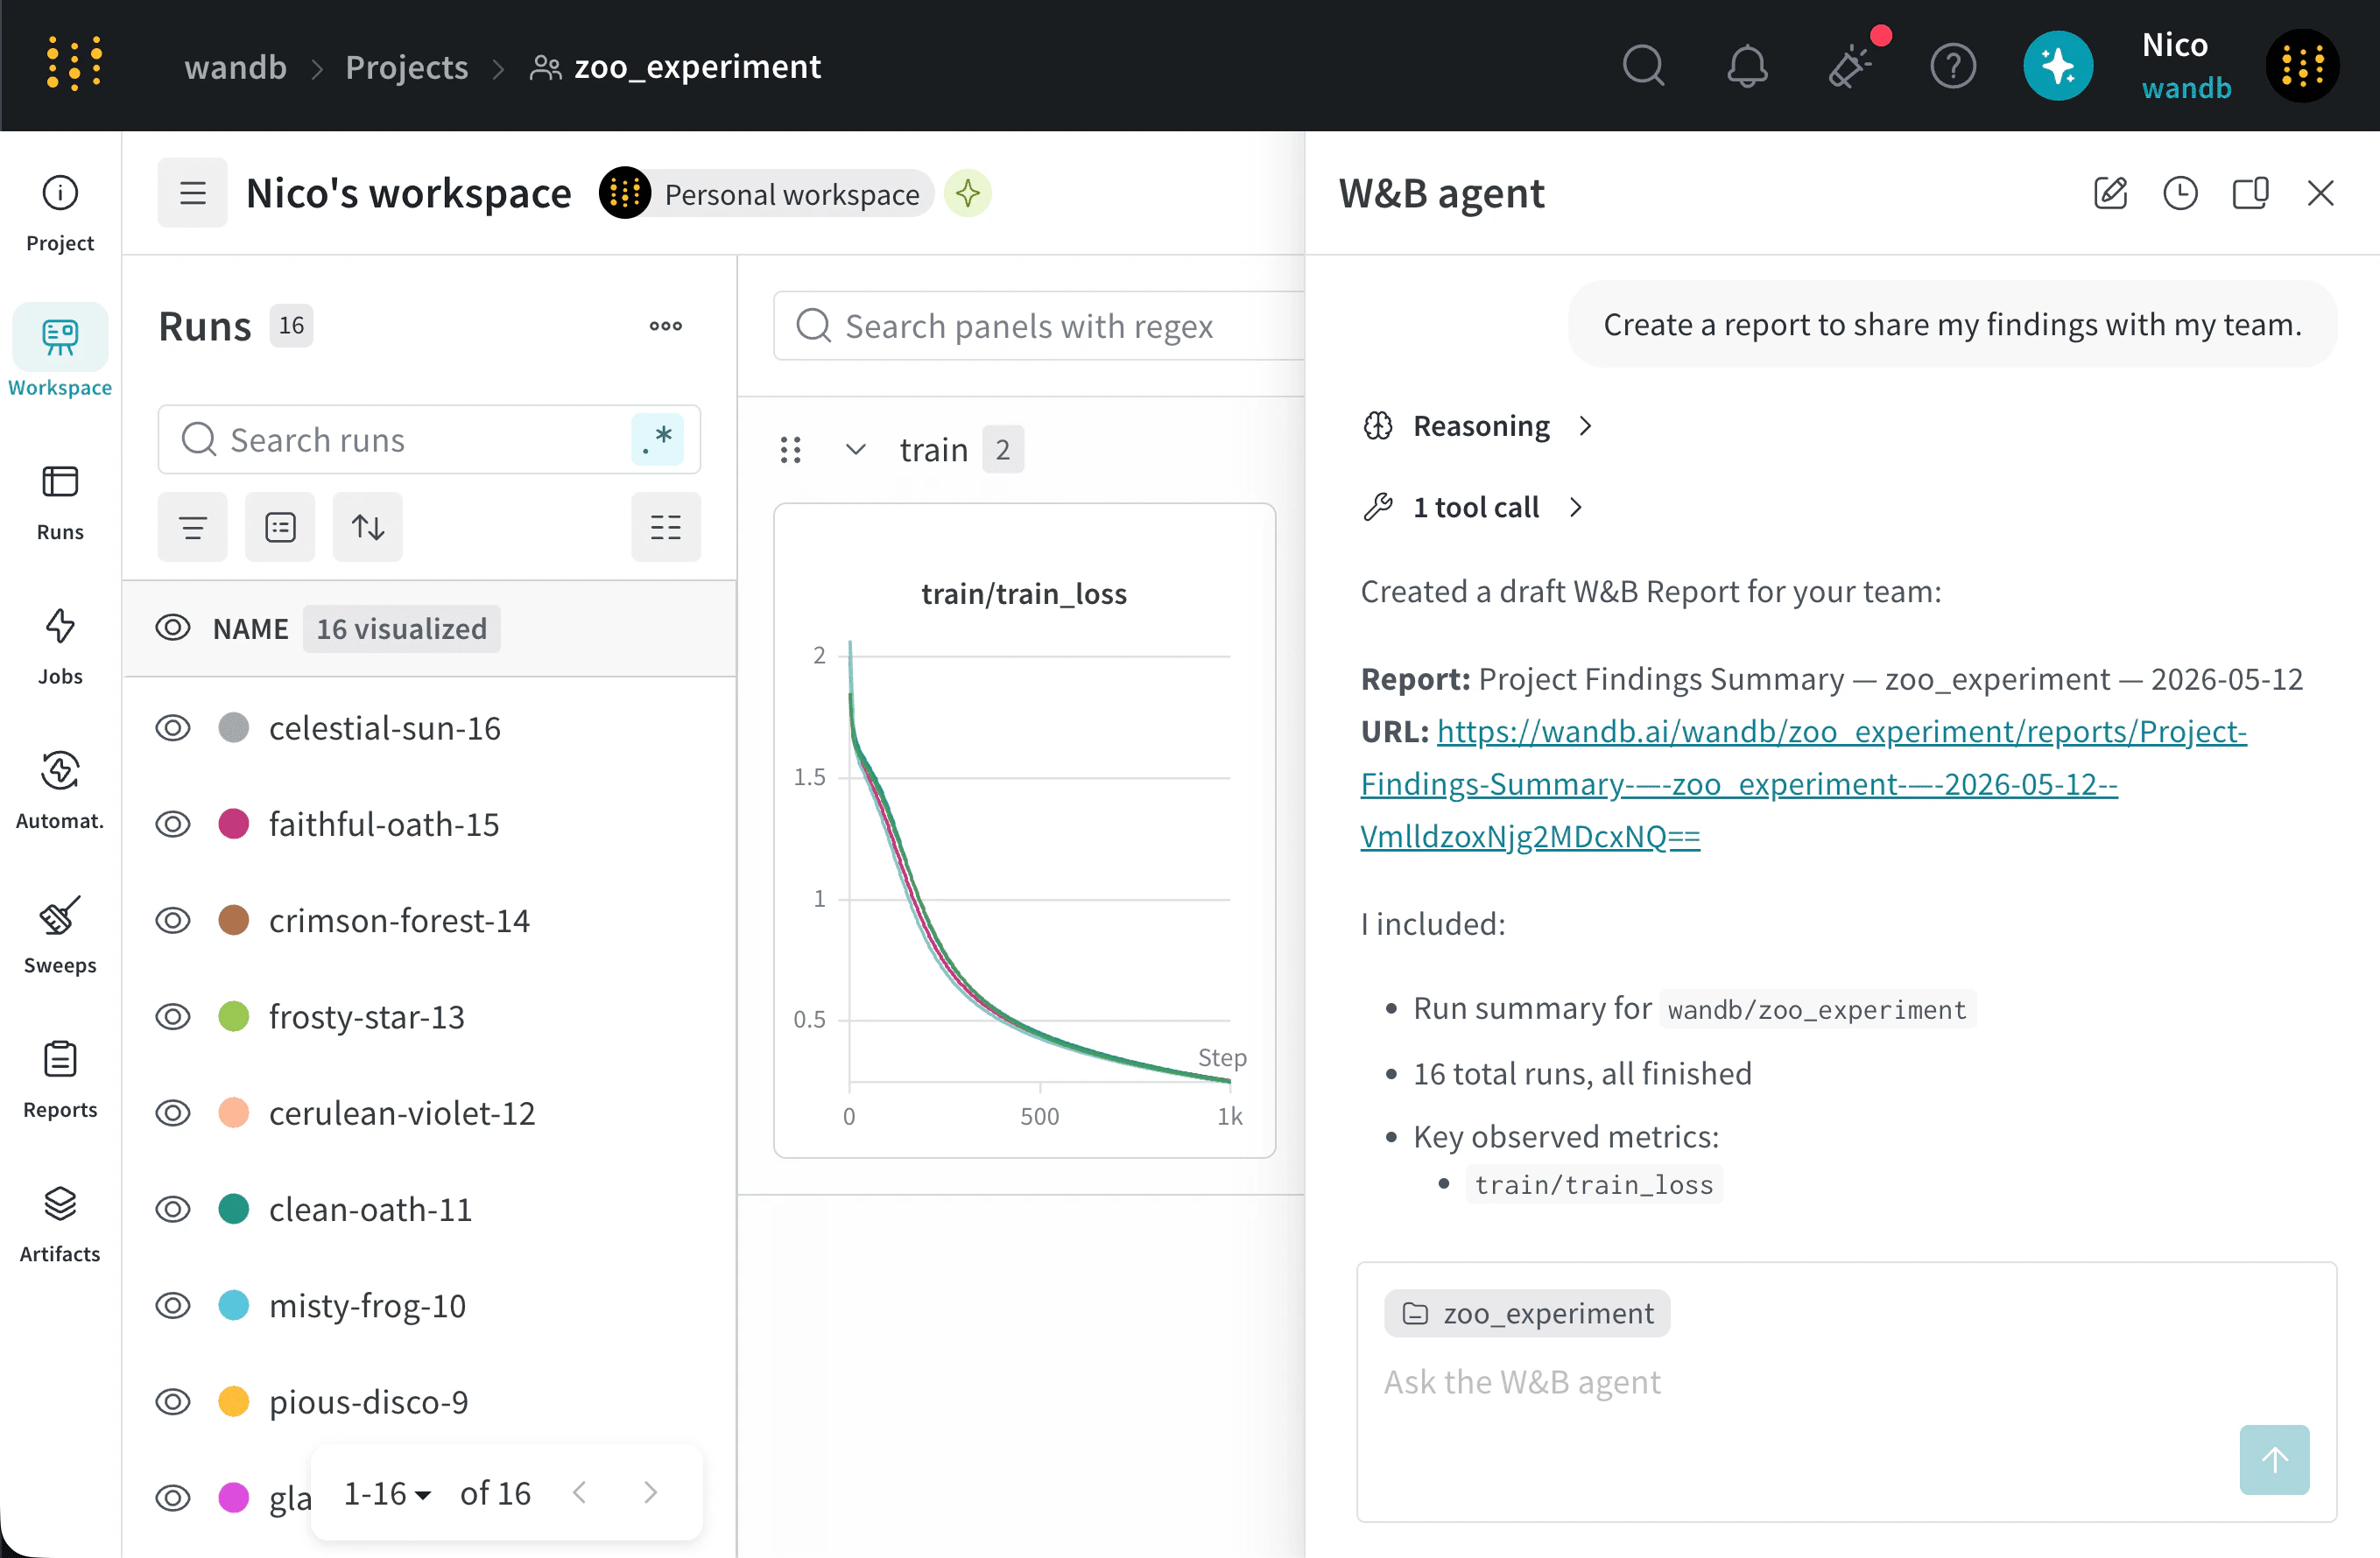2380x1558 pixels.
Task: Hide the misty-frog-10 run
Action: pos(172,1305)
